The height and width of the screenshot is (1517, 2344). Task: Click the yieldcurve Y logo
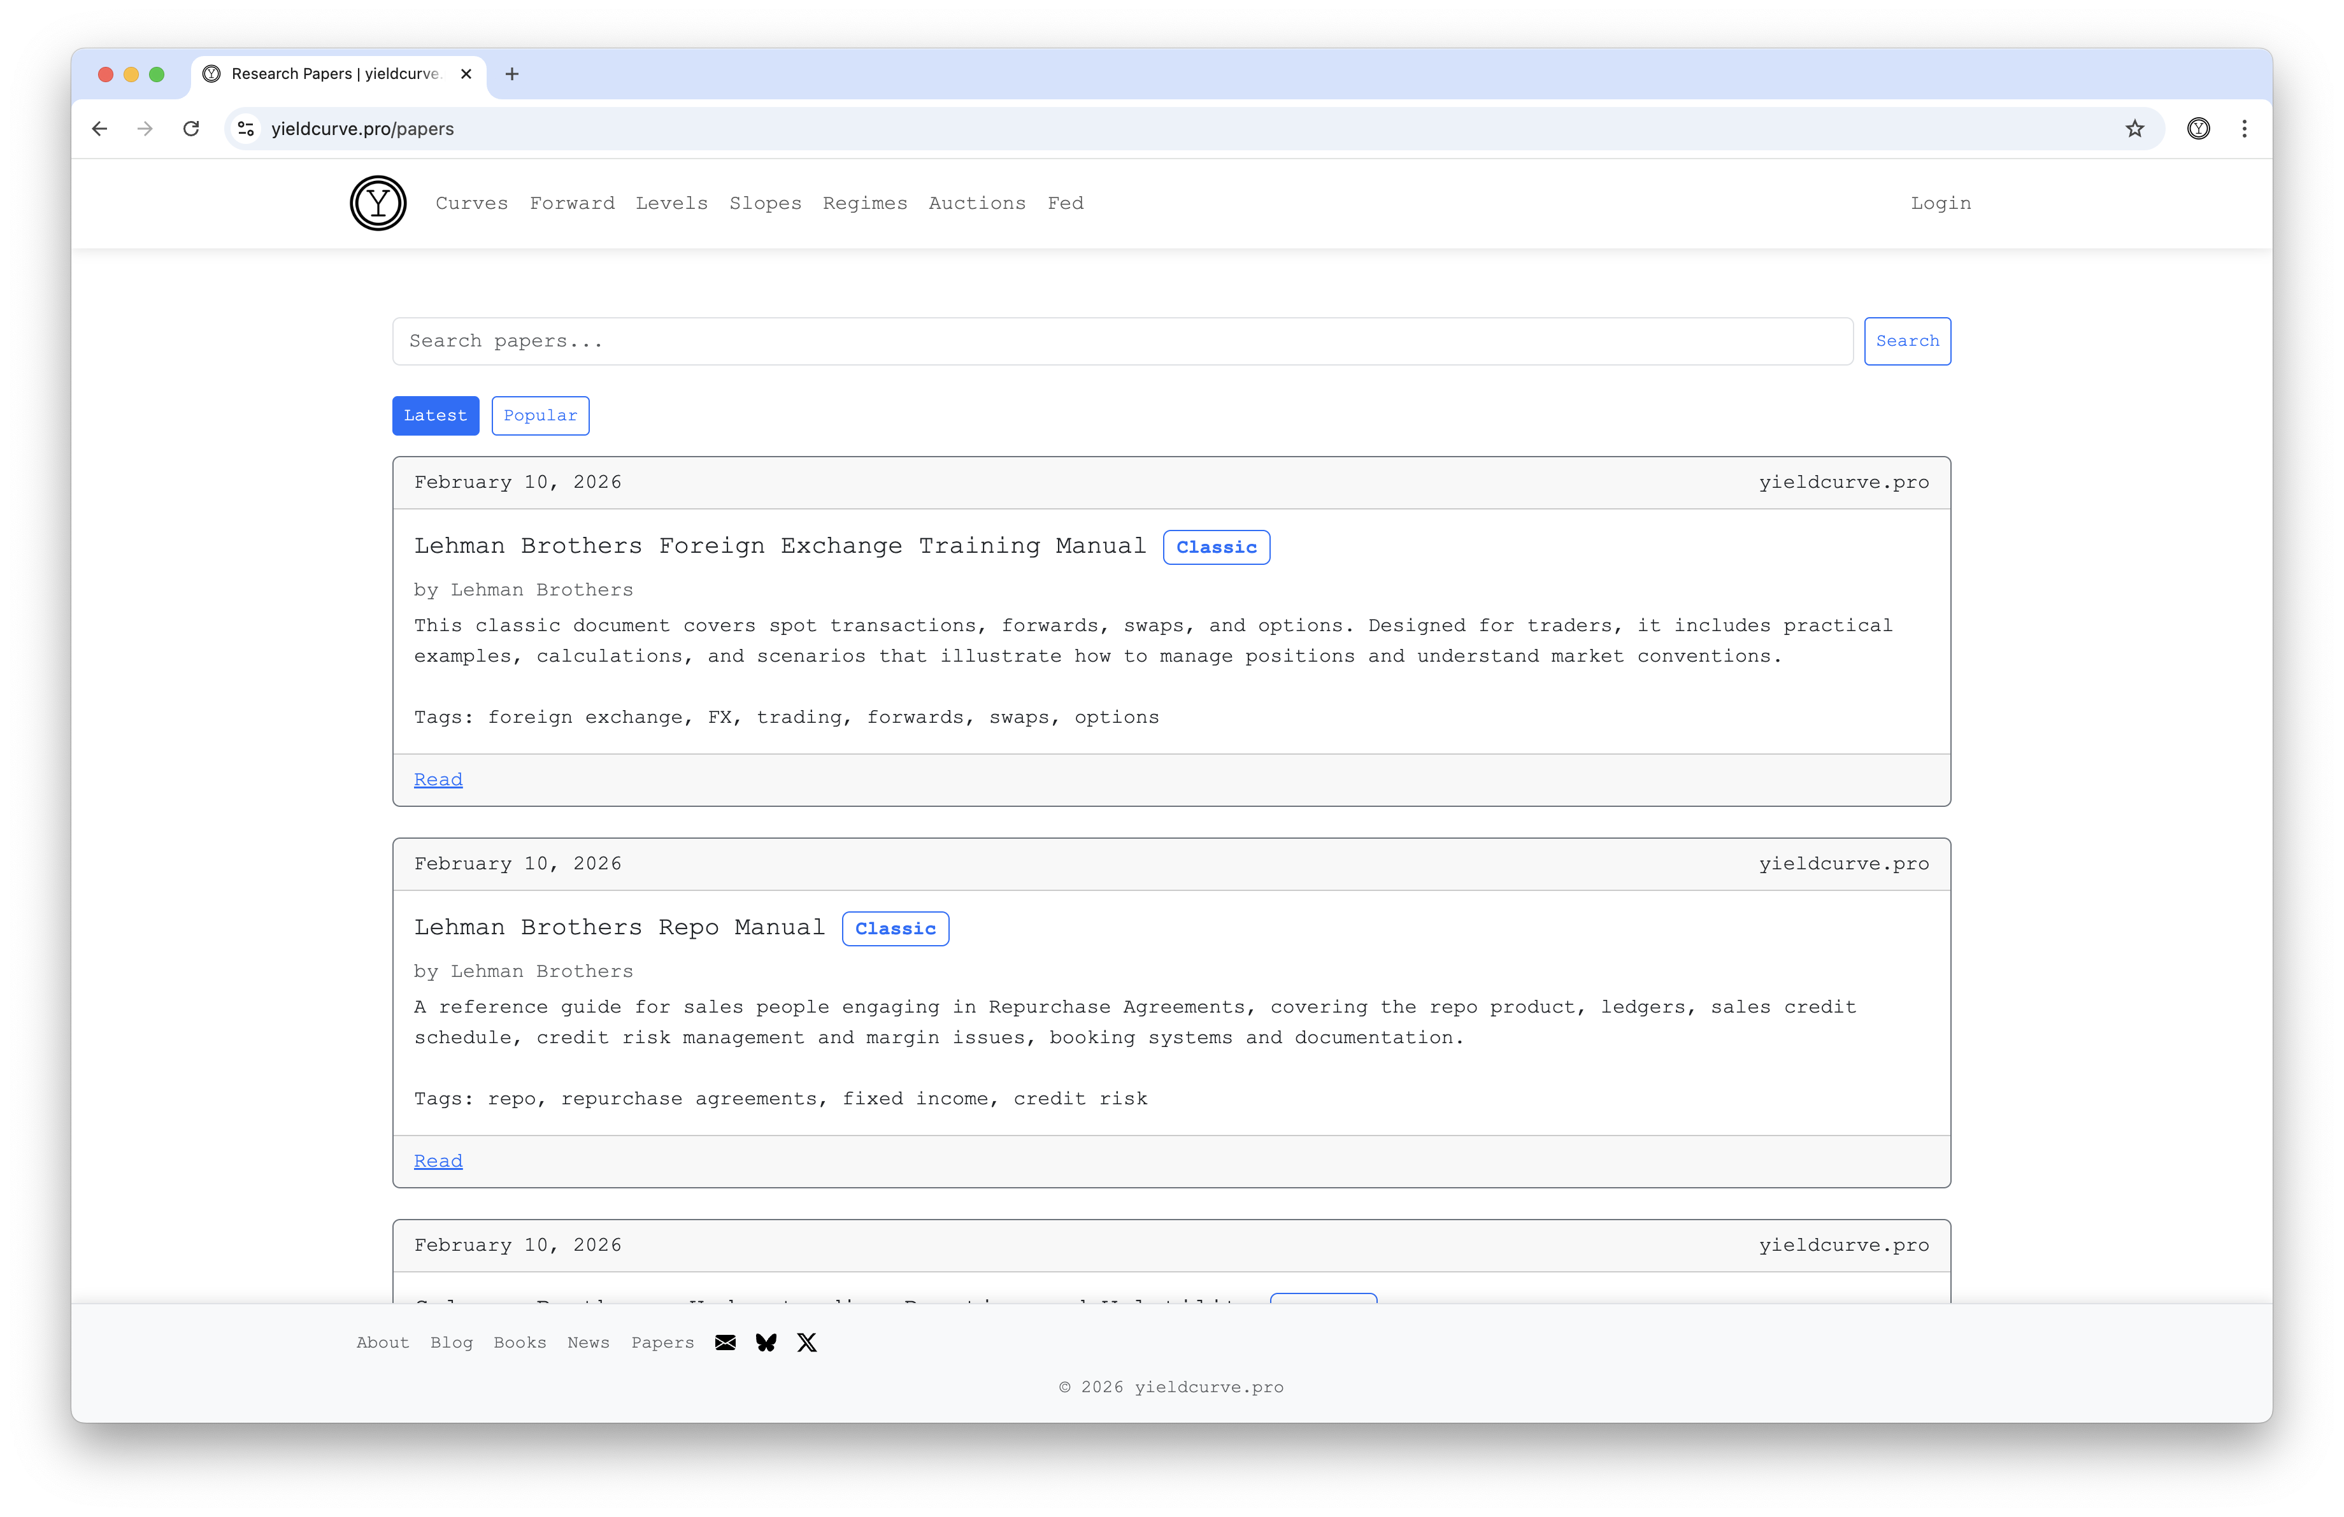coord(378,203)
